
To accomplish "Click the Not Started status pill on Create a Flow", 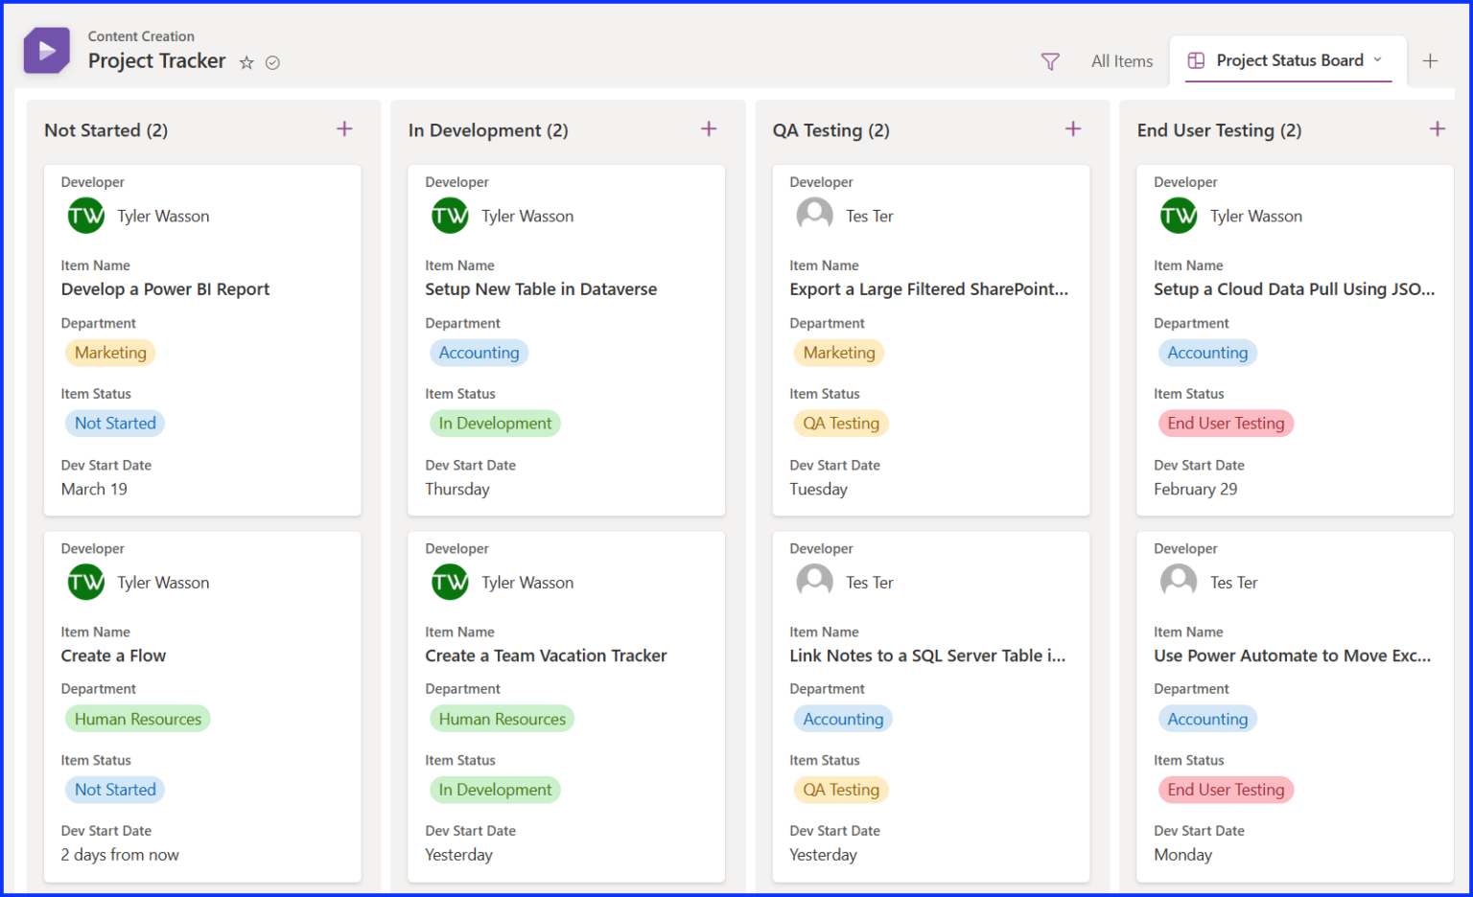I will (115, 789).
